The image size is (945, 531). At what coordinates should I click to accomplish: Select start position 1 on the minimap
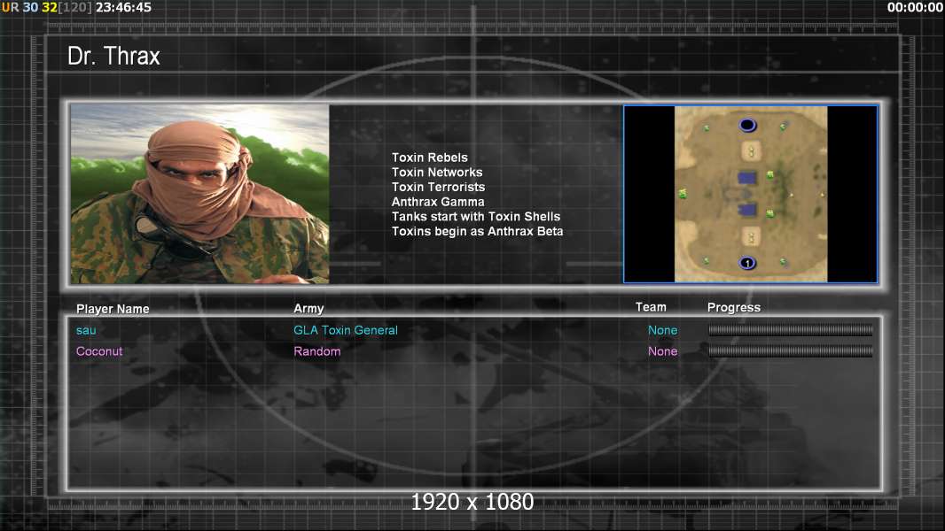click(x=747, y=263)
